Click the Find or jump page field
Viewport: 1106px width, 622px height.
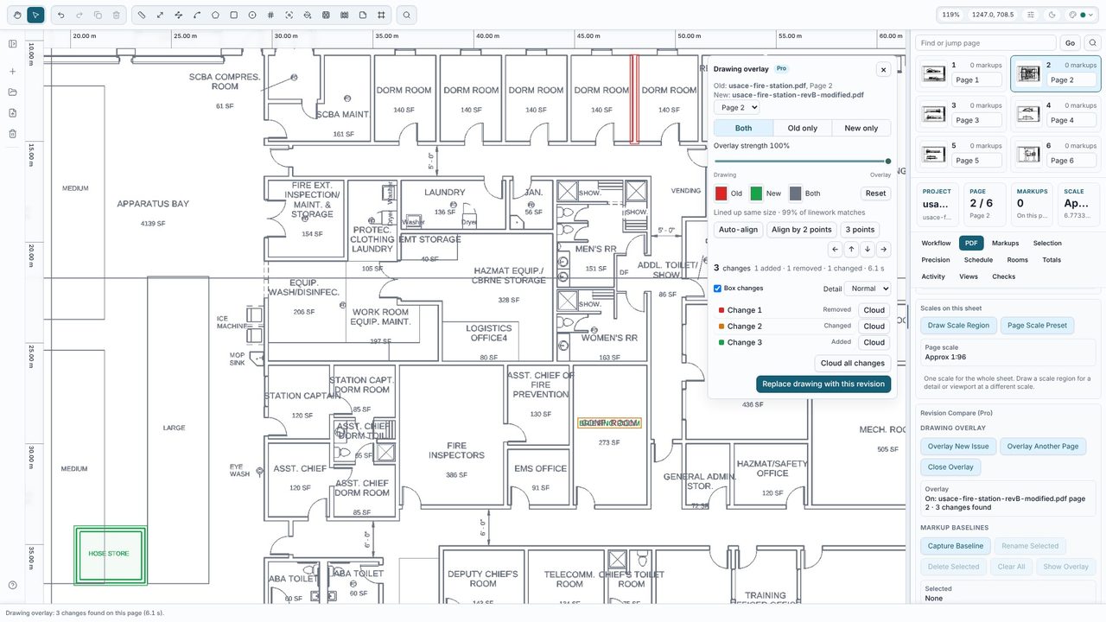click(x=987, y=42)
